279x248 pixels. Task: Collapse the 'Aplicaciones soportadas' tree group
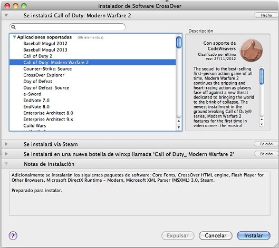[14, 37]
